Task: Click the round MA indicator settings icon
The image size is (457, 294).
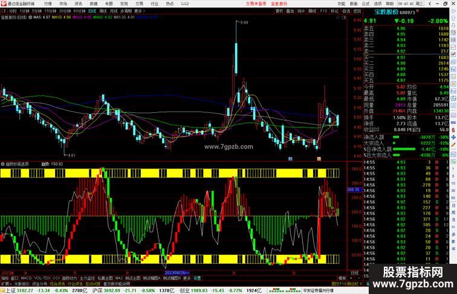Action: pos(30,18)
